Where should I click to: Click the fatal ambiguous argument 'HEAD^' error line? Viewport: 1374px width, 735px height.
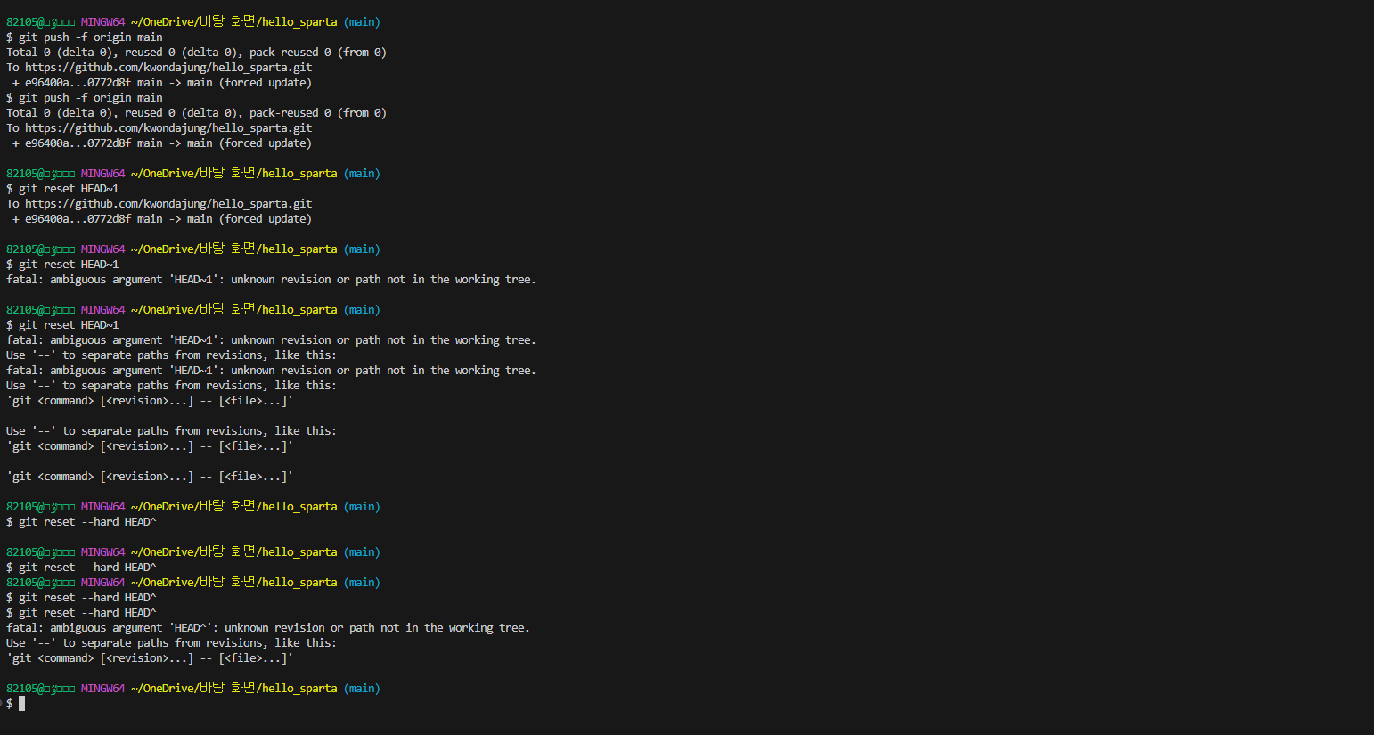pos(268,628)
